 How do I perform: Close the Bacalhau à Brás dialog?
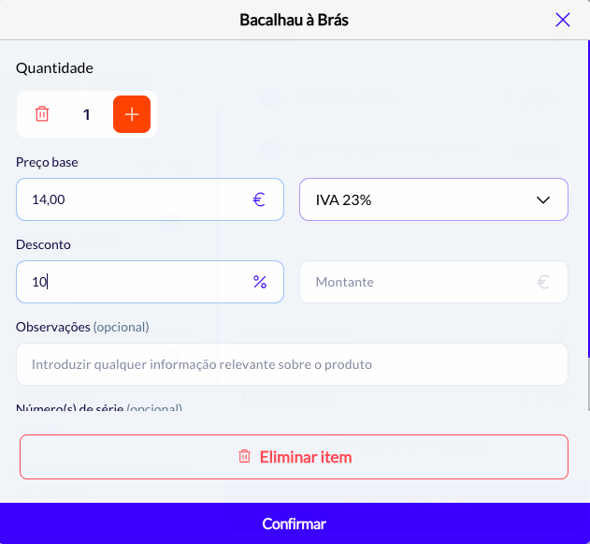[563, 20]
